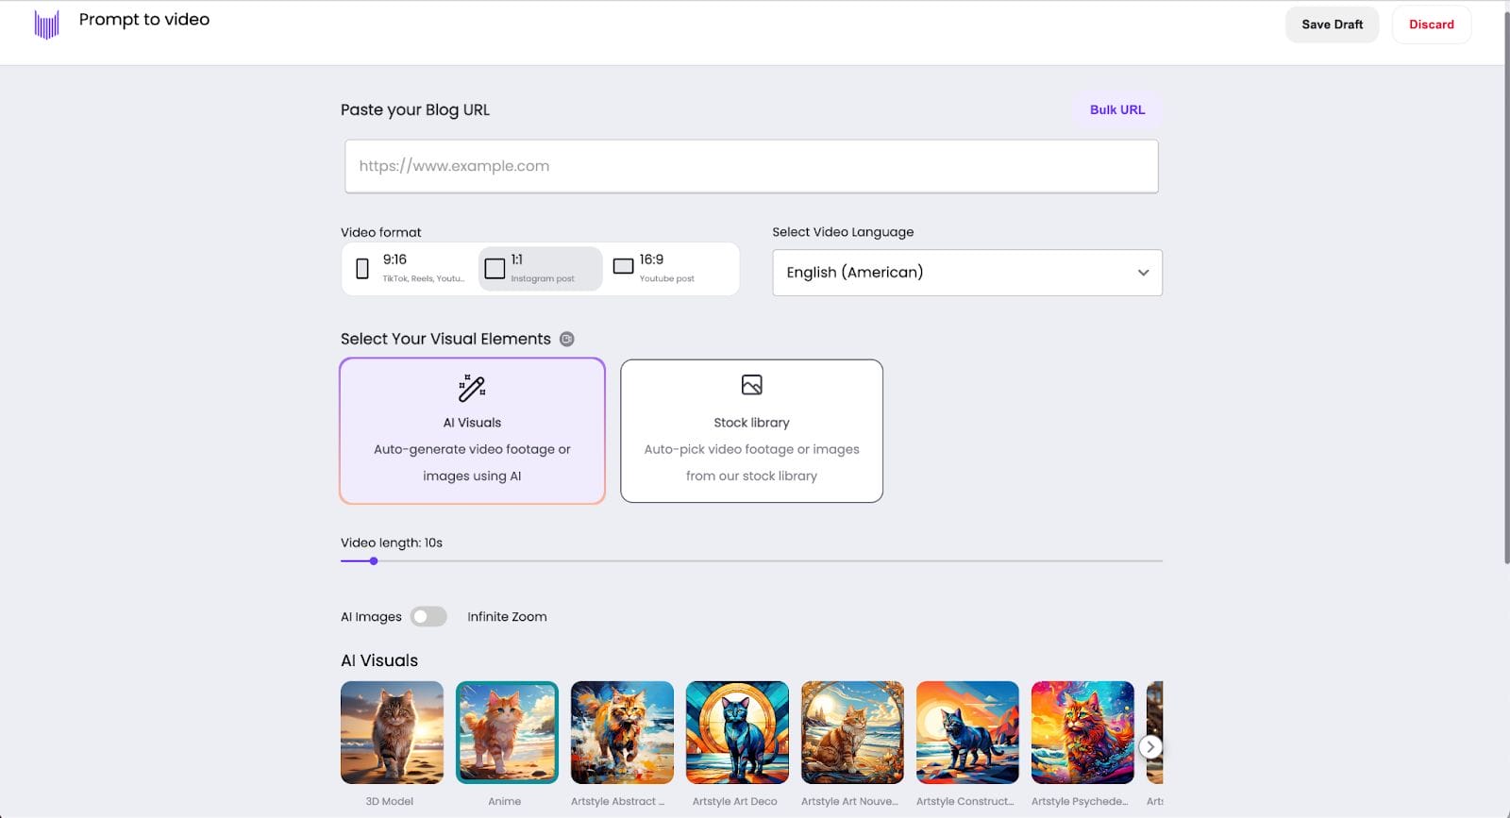The width and height of the screenshot is (1510, 818).
Task: Click the Blog URL input field
Action: coord(751,166)
